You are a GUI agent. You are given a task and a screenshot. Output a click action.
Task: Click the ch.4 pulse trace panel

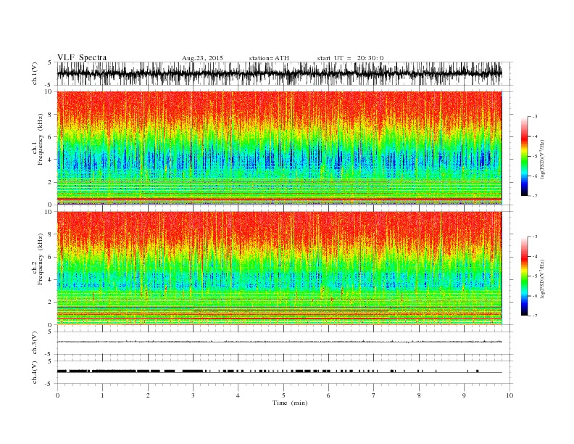pyautogui.click(x=284, y=372)
